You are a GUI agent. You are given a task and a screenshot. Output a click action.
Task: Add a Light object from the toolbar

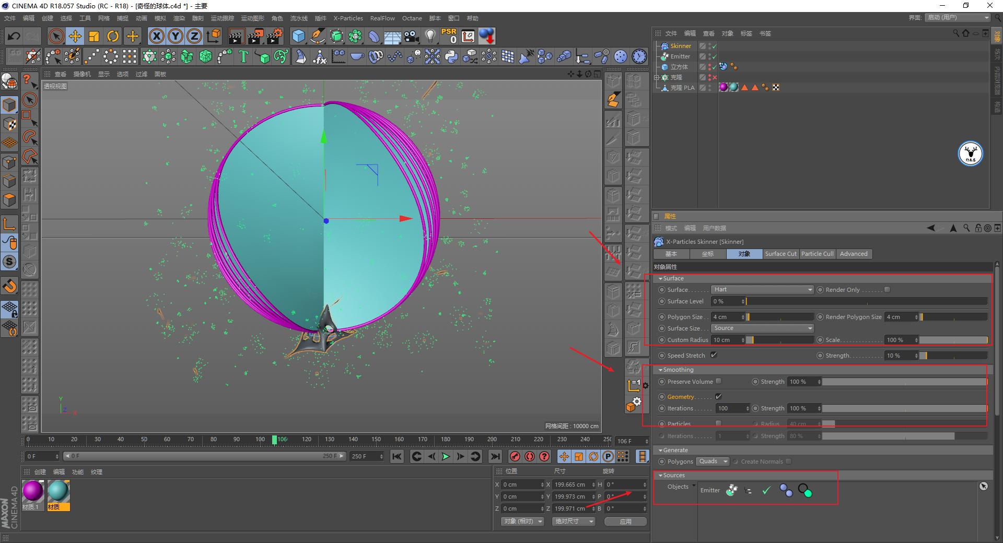point(429,36)
